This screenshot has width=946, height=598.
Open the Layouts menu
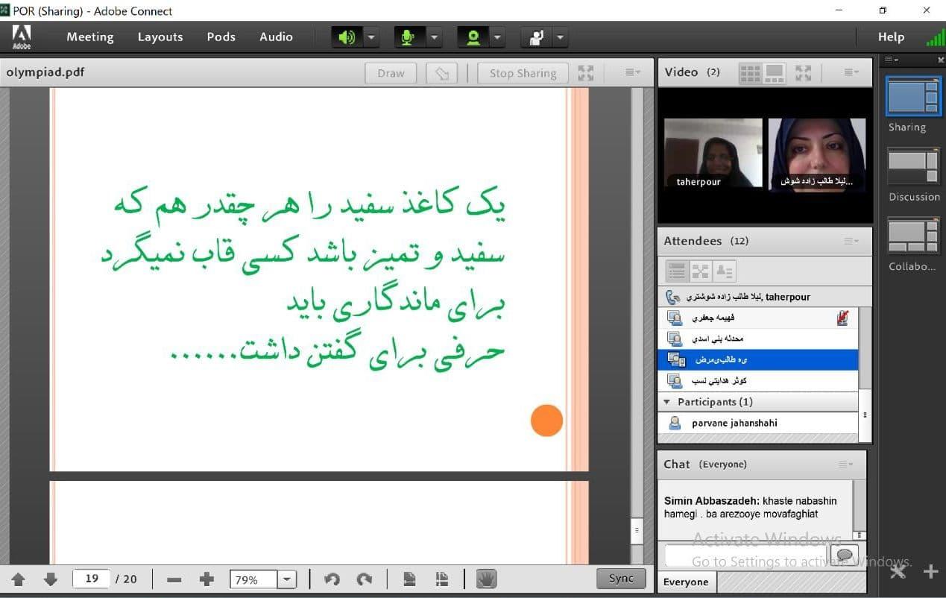pos(160,37)
